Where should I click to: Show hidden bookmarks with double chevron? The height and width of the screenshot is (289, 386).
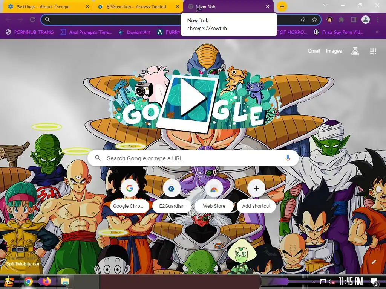[x=377, y=32]
